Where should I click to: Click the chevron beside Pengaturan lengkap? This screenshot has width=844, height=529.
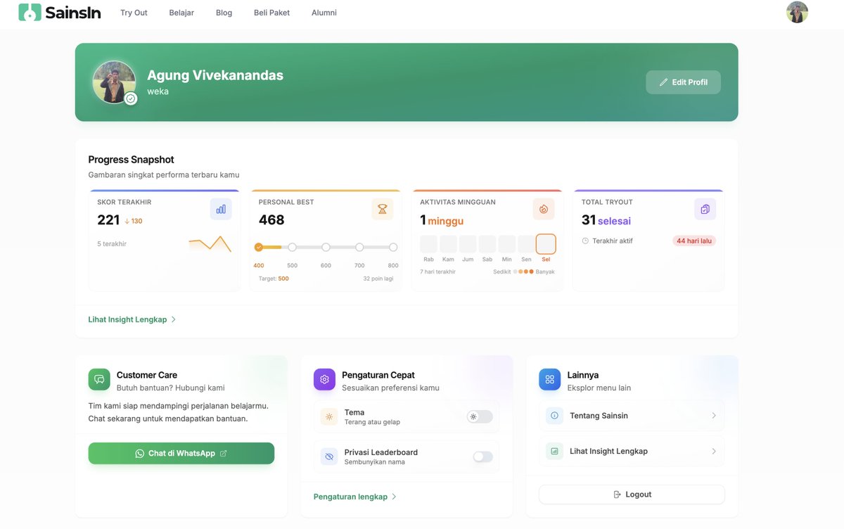(x=394, y=497)
